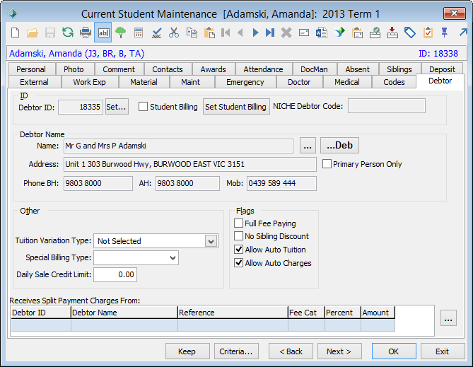
Task: Click ellipsis button beside split payment table
Action: click(x=448, y=318)
